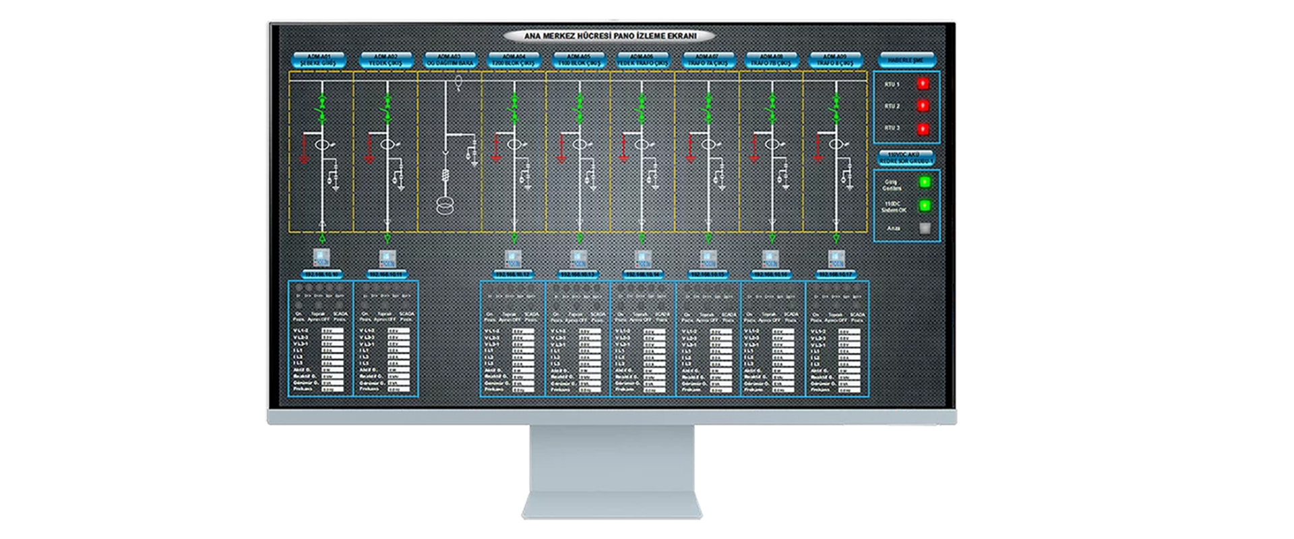Click the relay device icon above 192.168.10.12
Screen dimensions: 1294x539
coord(514,258)
